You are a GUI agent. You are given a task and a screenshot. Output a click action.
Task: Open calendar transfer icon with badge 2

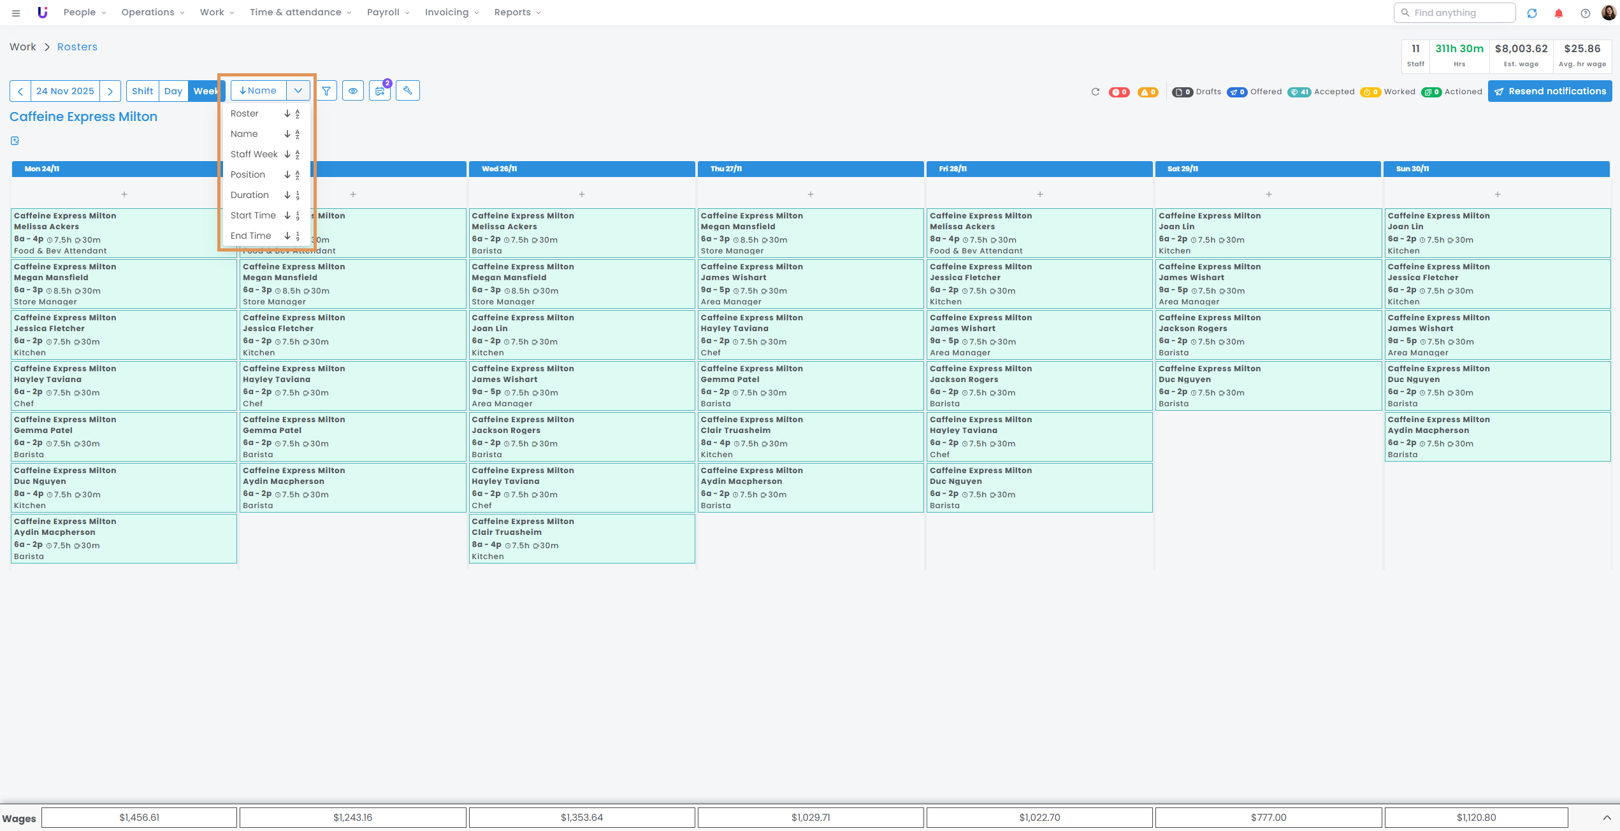(x=380, y=91)
